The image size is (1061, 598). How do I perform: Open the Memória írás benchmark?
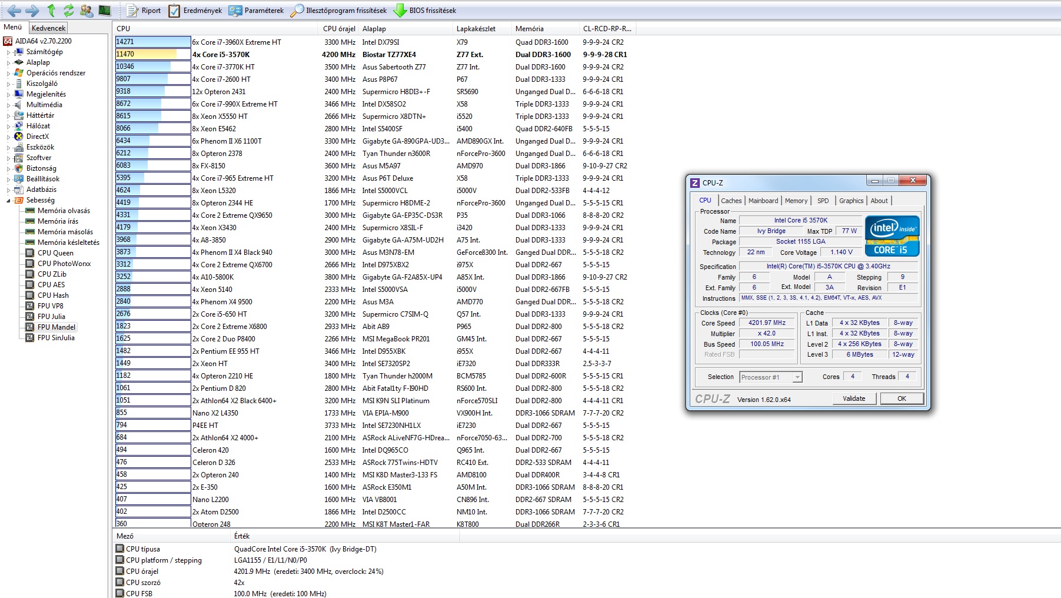(x=52, y=221)
